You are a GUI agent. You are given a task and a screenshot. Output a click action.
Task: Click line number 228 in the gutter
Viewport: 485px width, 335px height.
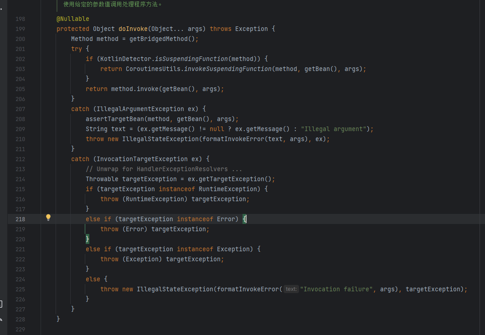pyautogui.click(x=21, y=319)
